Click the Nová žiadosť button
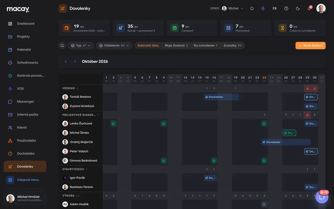The image size is (334, 209). coord(310,46)
